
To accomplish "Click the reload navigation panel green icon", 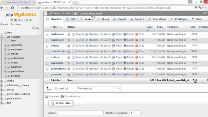I will pyautogui.click(x=31, y=20).
